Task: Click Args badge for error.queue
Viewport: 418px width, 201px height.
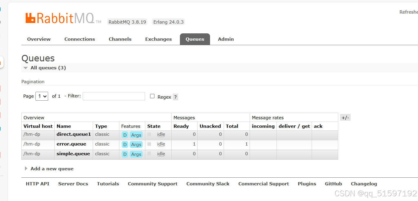Action: coord(136,145)
